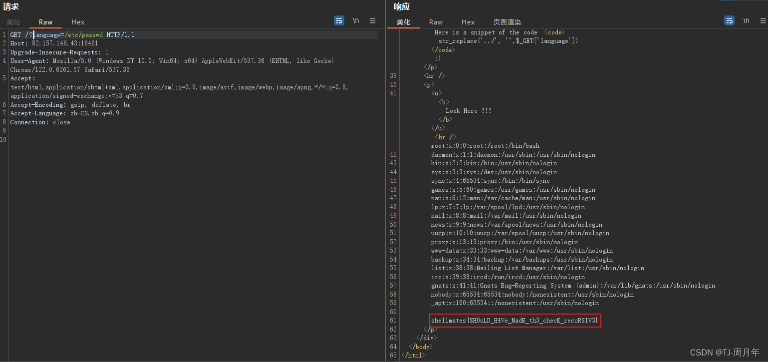Click the Host: 82.157.146.43:16461 header line
Screen dimensions: 768x362
[54, 43]
